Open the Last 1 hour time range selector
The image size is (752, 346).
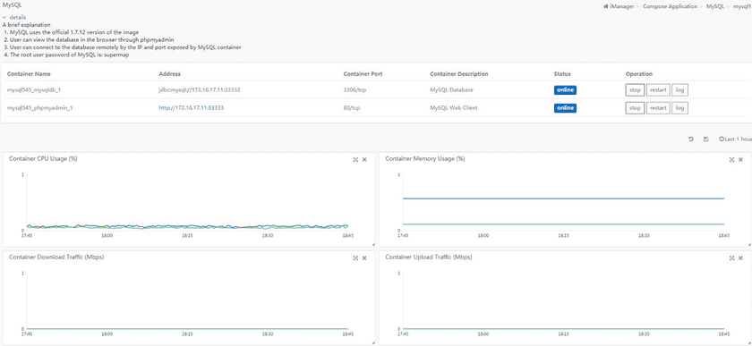click(x=735, y=139)
